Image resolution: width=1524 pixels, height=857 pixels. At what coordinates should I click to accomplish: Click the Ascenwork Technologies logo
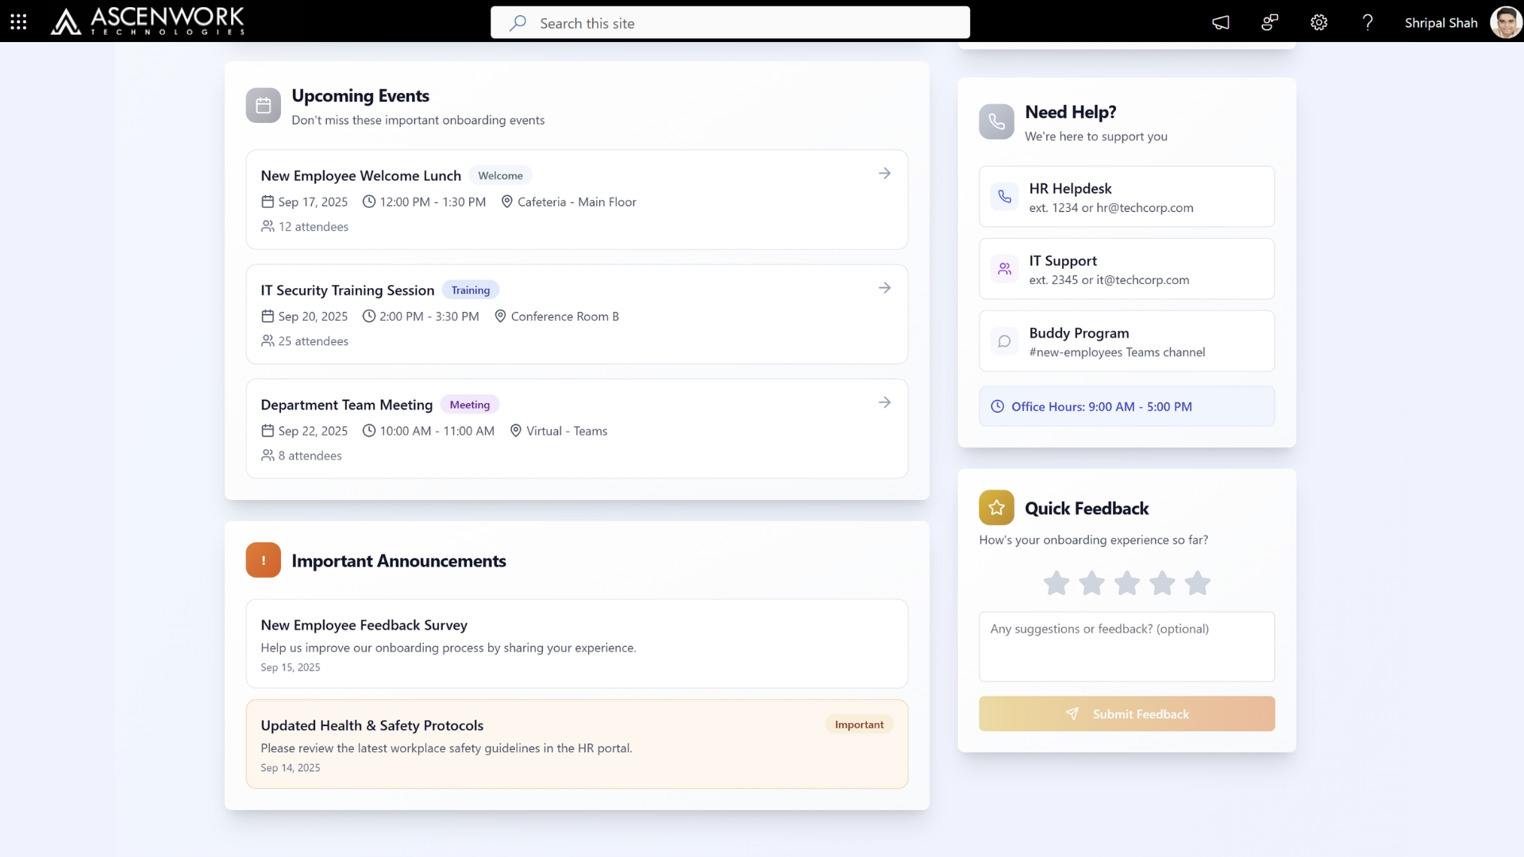(x=148, y=21)
